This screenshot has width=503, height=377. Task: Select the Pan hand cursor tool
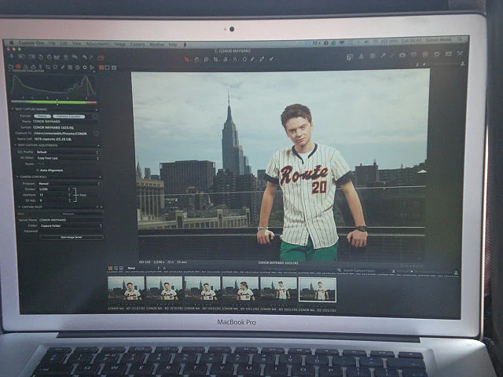point(196,60)
